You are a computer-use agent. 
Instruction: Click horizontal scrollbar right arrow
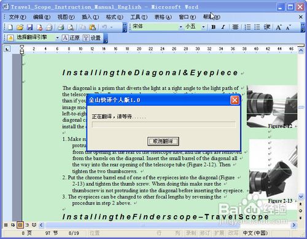(294, 225)
